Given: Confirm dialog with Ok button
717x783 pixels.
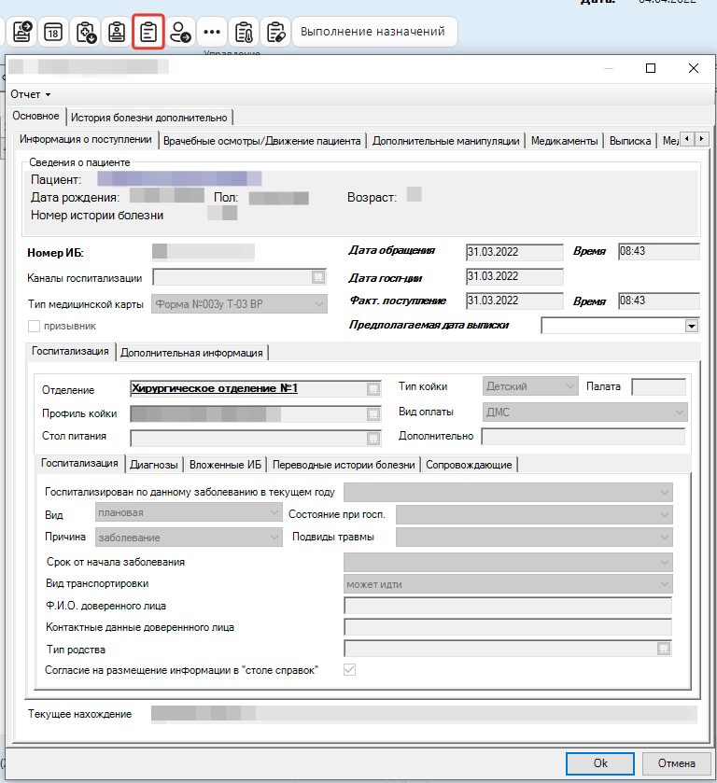Looking at the screenshot, I should (600, 763).
